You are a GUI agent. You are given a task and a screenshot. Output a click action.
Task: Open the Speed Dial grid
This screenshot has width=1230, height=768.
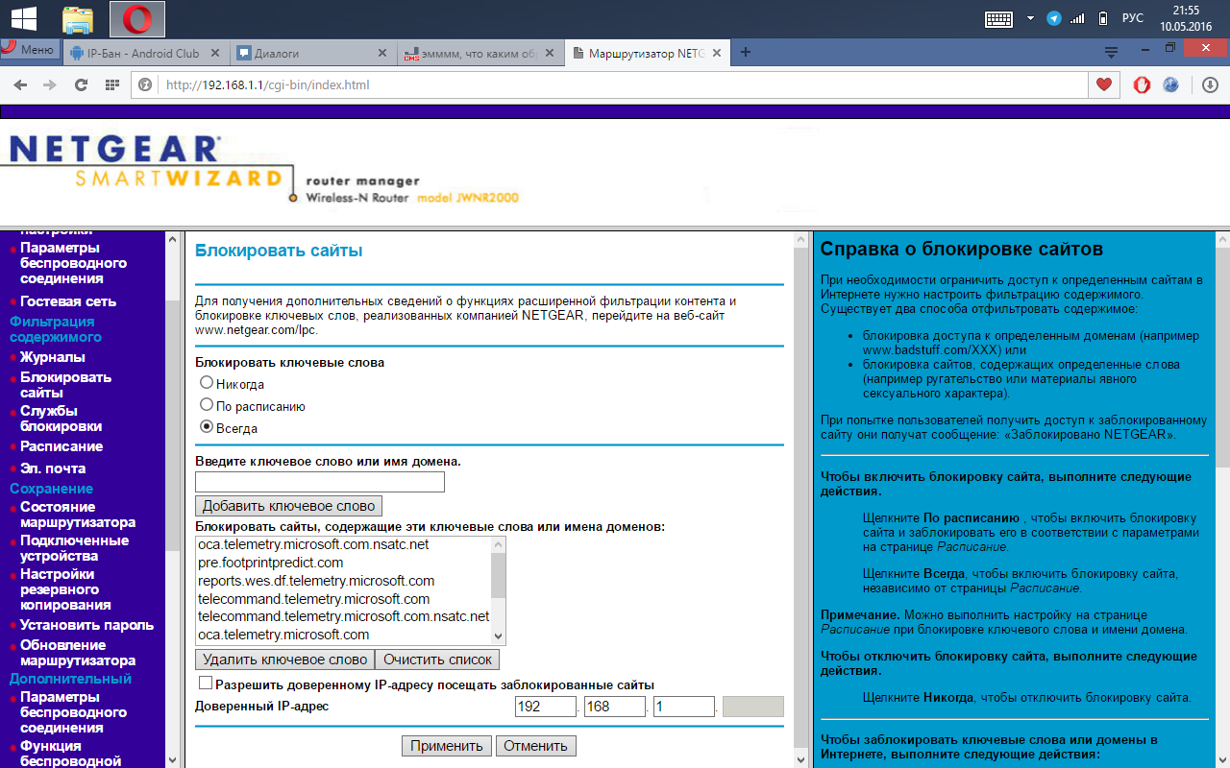[111, 84]
